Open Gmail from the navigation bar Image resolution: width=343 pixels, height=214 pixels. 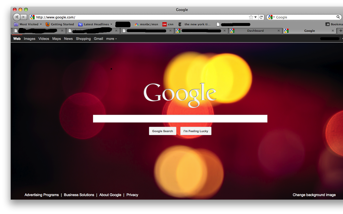98,39
